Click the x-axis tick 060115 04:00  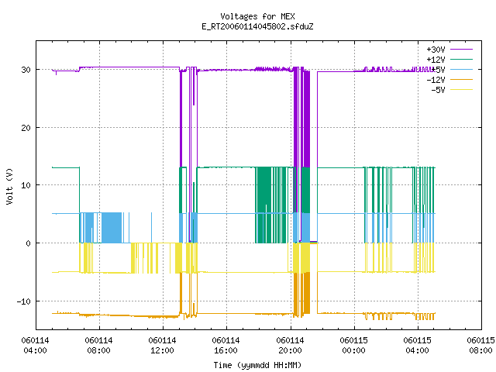point(417,346)
